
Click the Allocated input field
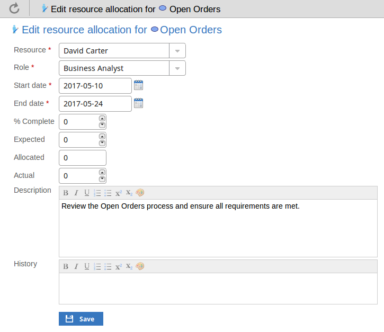click(x=83, y=158)
